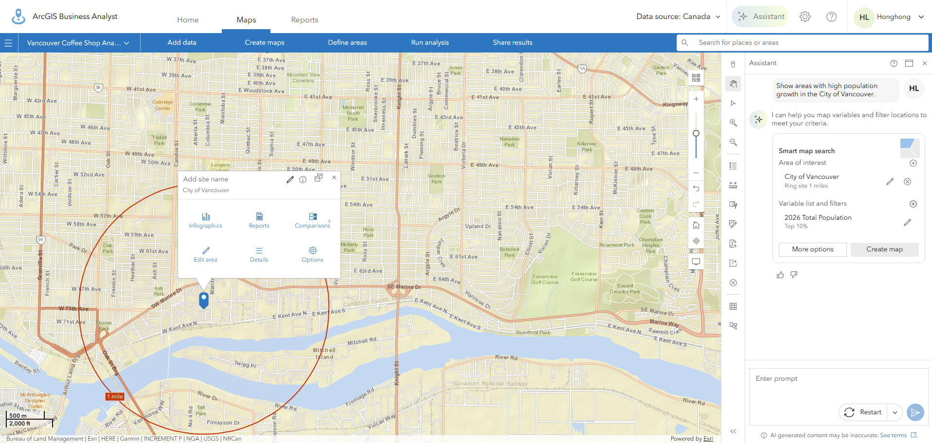932x443 pixels.
Task: Open the Create maps menu
Action: 265,43
